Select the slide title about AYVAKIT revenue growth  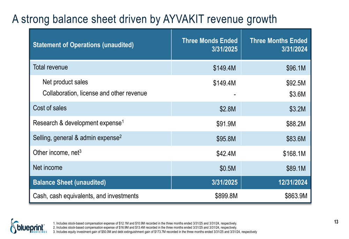[144, 19]
